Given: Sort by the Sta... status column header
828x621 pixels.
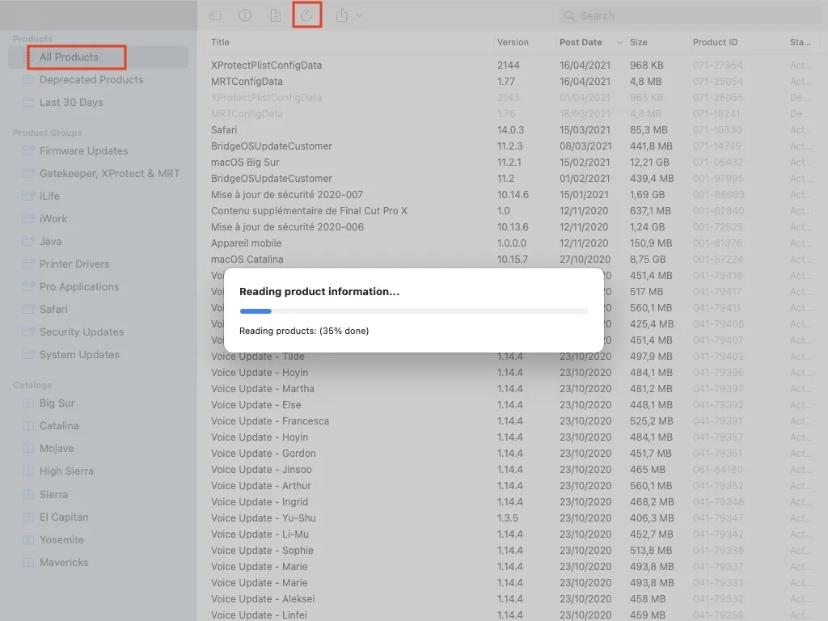Looking at the screenshot, I should 800,42.
